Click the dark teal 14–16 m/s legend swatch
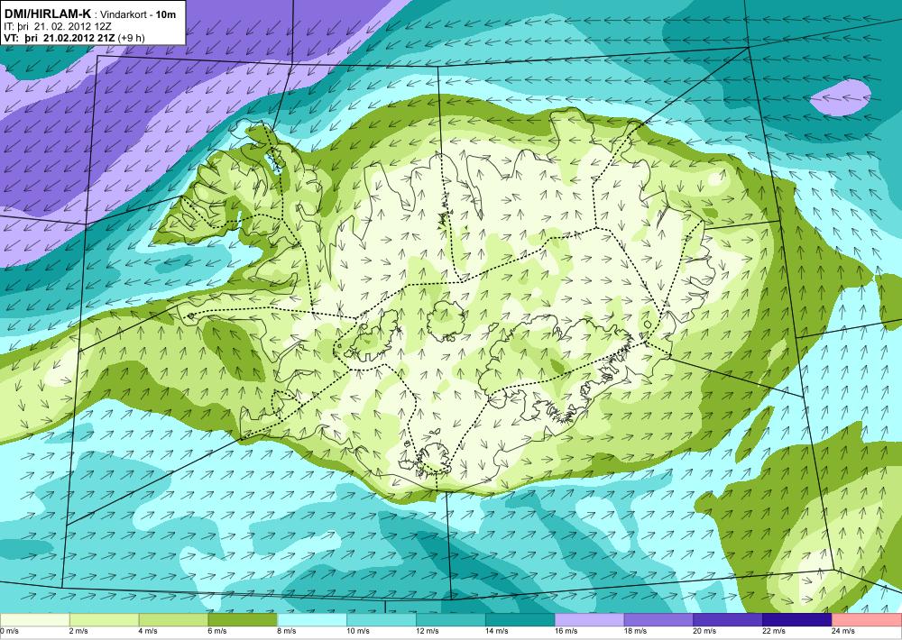Screen dimensions: 902x640 520,620
